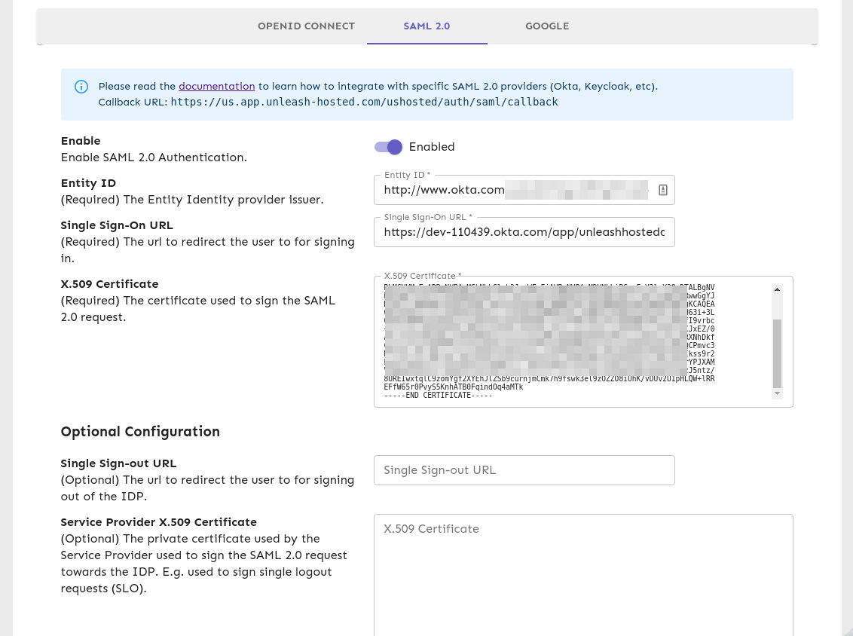Image resolution: width=853 pixels, height=636 pixels.
Task: Click the X.509 Certificate required label
Action: [x=422, y=276]
